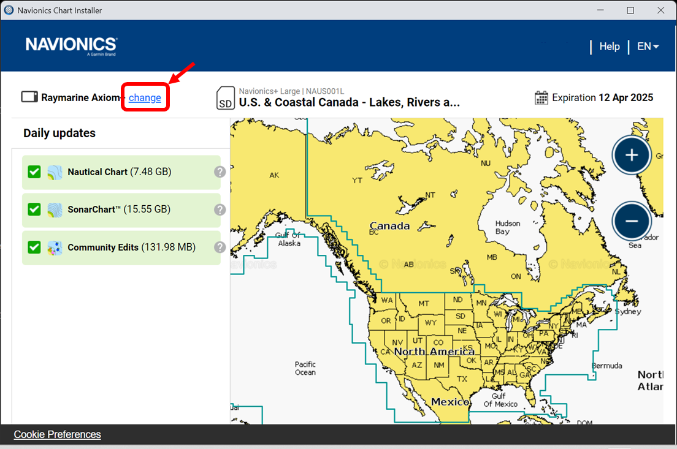
Task: Click the Daily updates heading
Action: pos(59,133)
